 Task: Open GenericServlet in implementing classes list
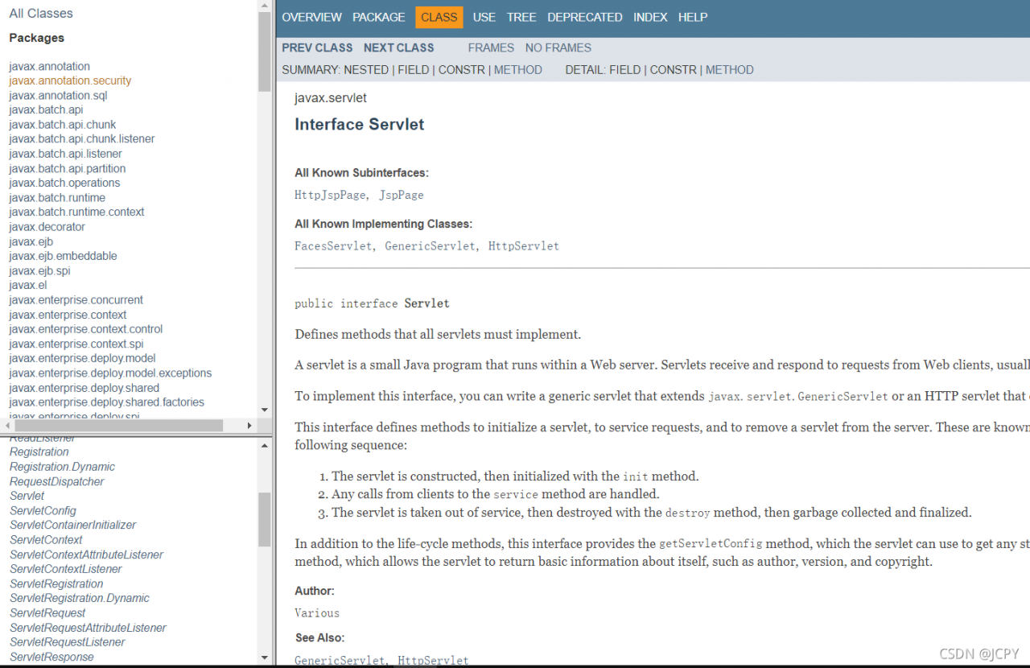(x=430, y=246)
